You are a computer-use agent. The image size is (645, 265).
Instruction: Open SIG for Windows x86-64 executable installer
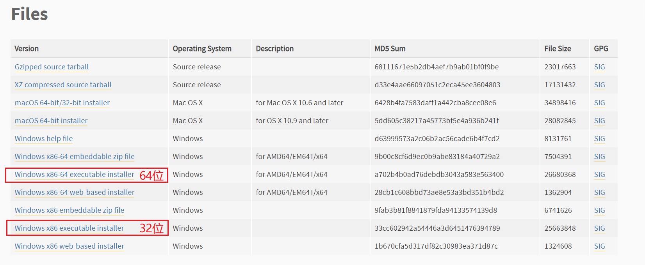click(599, 175)
